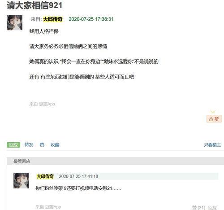Open the 大邱传奇 username link in the top reply

click(45, 176)
